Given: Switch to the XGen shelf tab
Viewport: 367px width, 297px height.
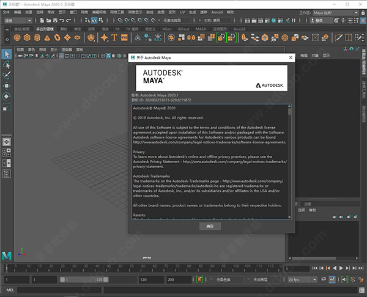Looking at the screenshot, I should [x=166, y=29].
